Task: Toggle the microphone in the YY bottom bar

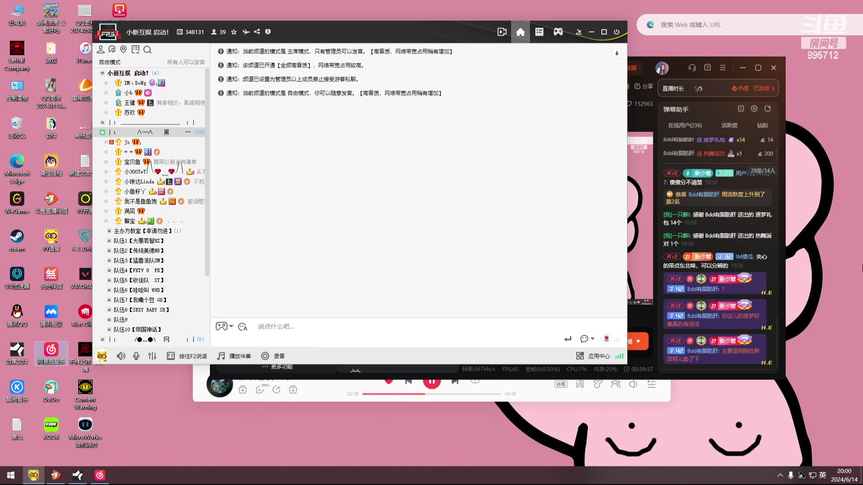Action: pos(136,356)
